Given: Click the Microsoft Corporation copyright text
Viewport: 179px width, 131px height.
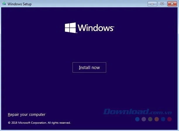Looking at the screenshot, I should 39,123.
